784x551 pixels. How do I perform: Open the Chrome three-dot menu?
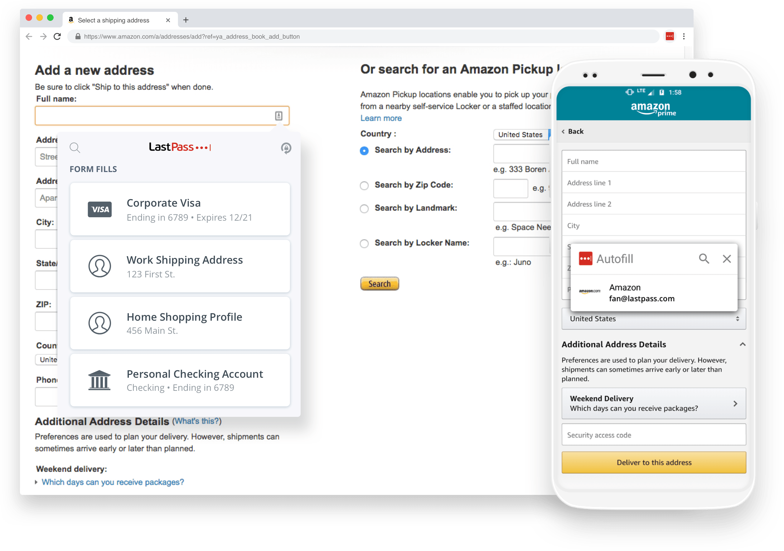click(x=684, y=36)
